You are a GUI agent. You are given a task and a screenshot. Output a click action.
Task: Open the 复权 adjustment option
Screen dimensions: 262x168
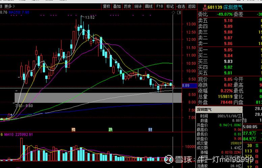(x=107, y=6)
